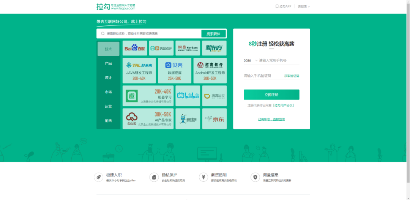Select the 设计 category tab

109,78
